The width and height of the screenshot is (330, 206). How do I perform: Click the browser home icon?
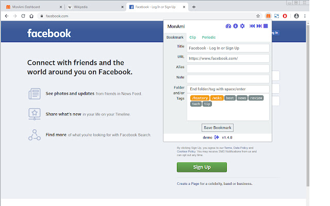(31, 16)
